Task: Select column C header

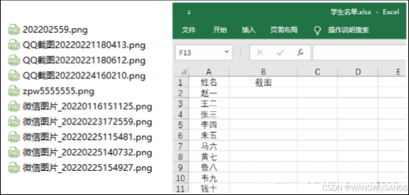Action: point(318,72)
